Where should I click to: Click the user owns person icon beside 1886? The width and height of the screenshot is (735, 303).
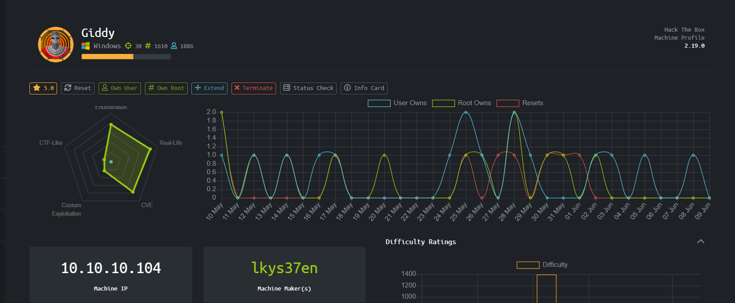(174, 46)
